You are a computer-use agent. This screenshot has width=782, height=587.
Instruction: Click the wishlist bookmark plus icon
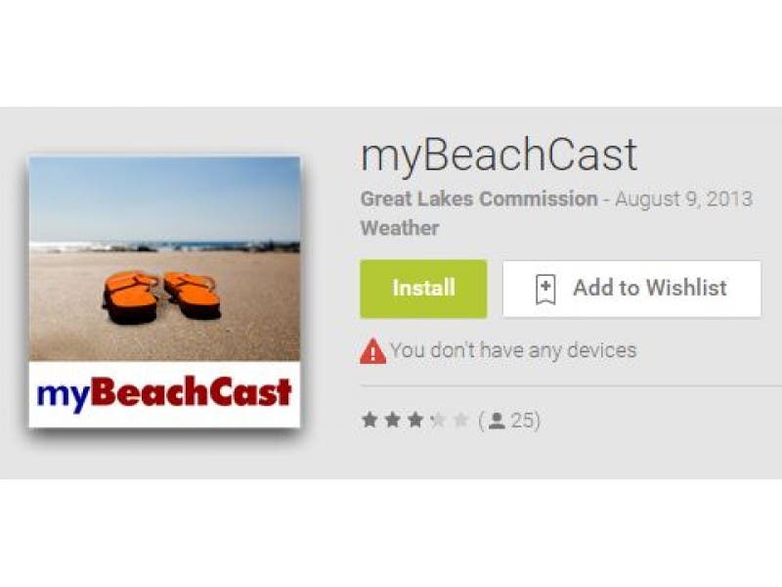point(545,289)
